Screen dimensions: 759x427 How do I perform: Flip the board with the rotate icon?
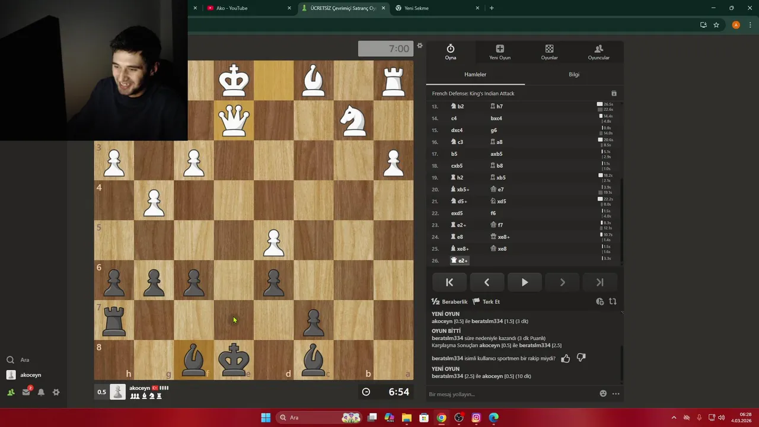coord(613,302)
